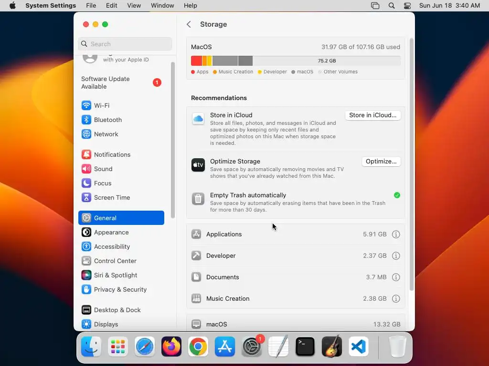Open Wi-Fi settings in sidebar
Viewport: 489px width, 366px height.
coord(121,105)
